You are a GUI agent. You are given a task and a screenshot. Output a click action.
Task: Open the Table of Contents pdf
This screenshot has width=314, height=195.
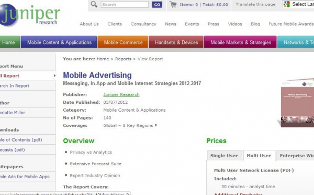(x=21, y=139)
